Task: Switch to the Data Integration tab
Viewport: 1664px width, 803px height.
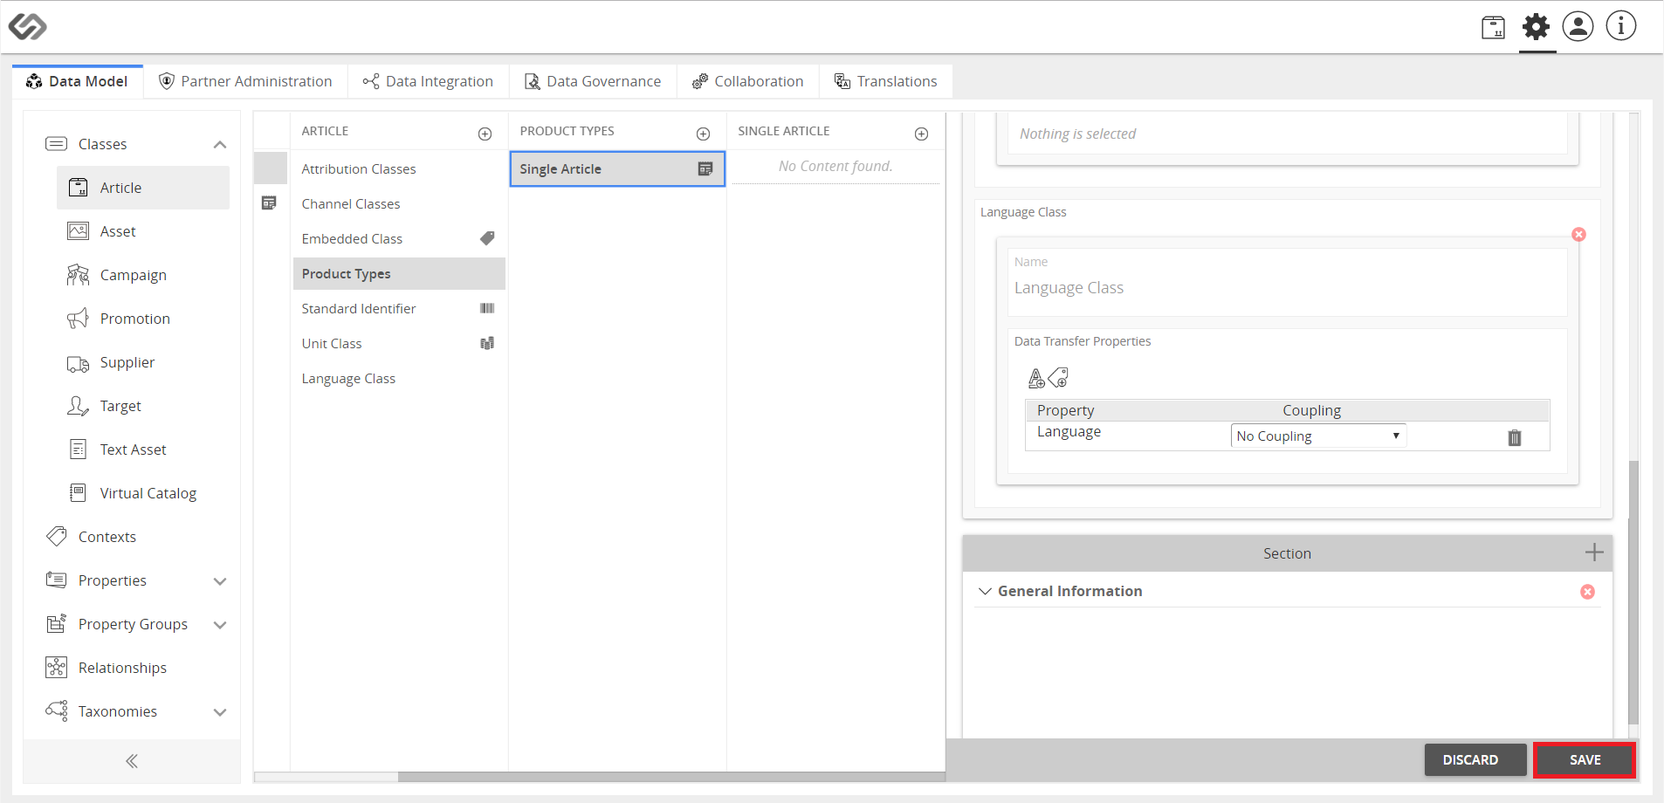Action: point(428,81)
